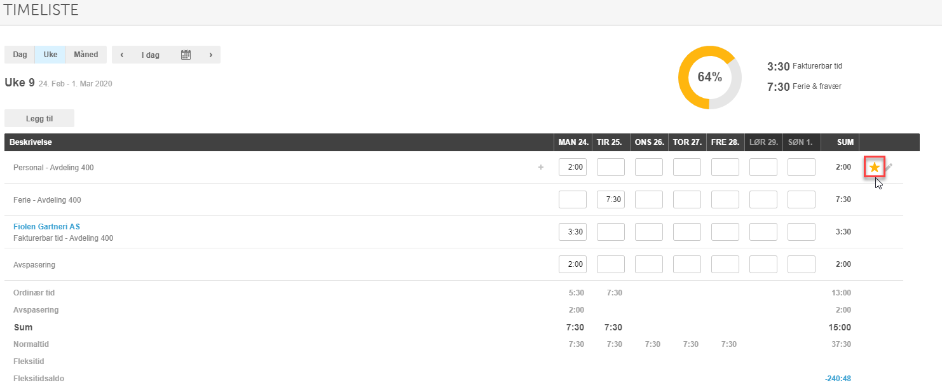
Task: Click the MAN 24. column header
Action: pos(573,142)
